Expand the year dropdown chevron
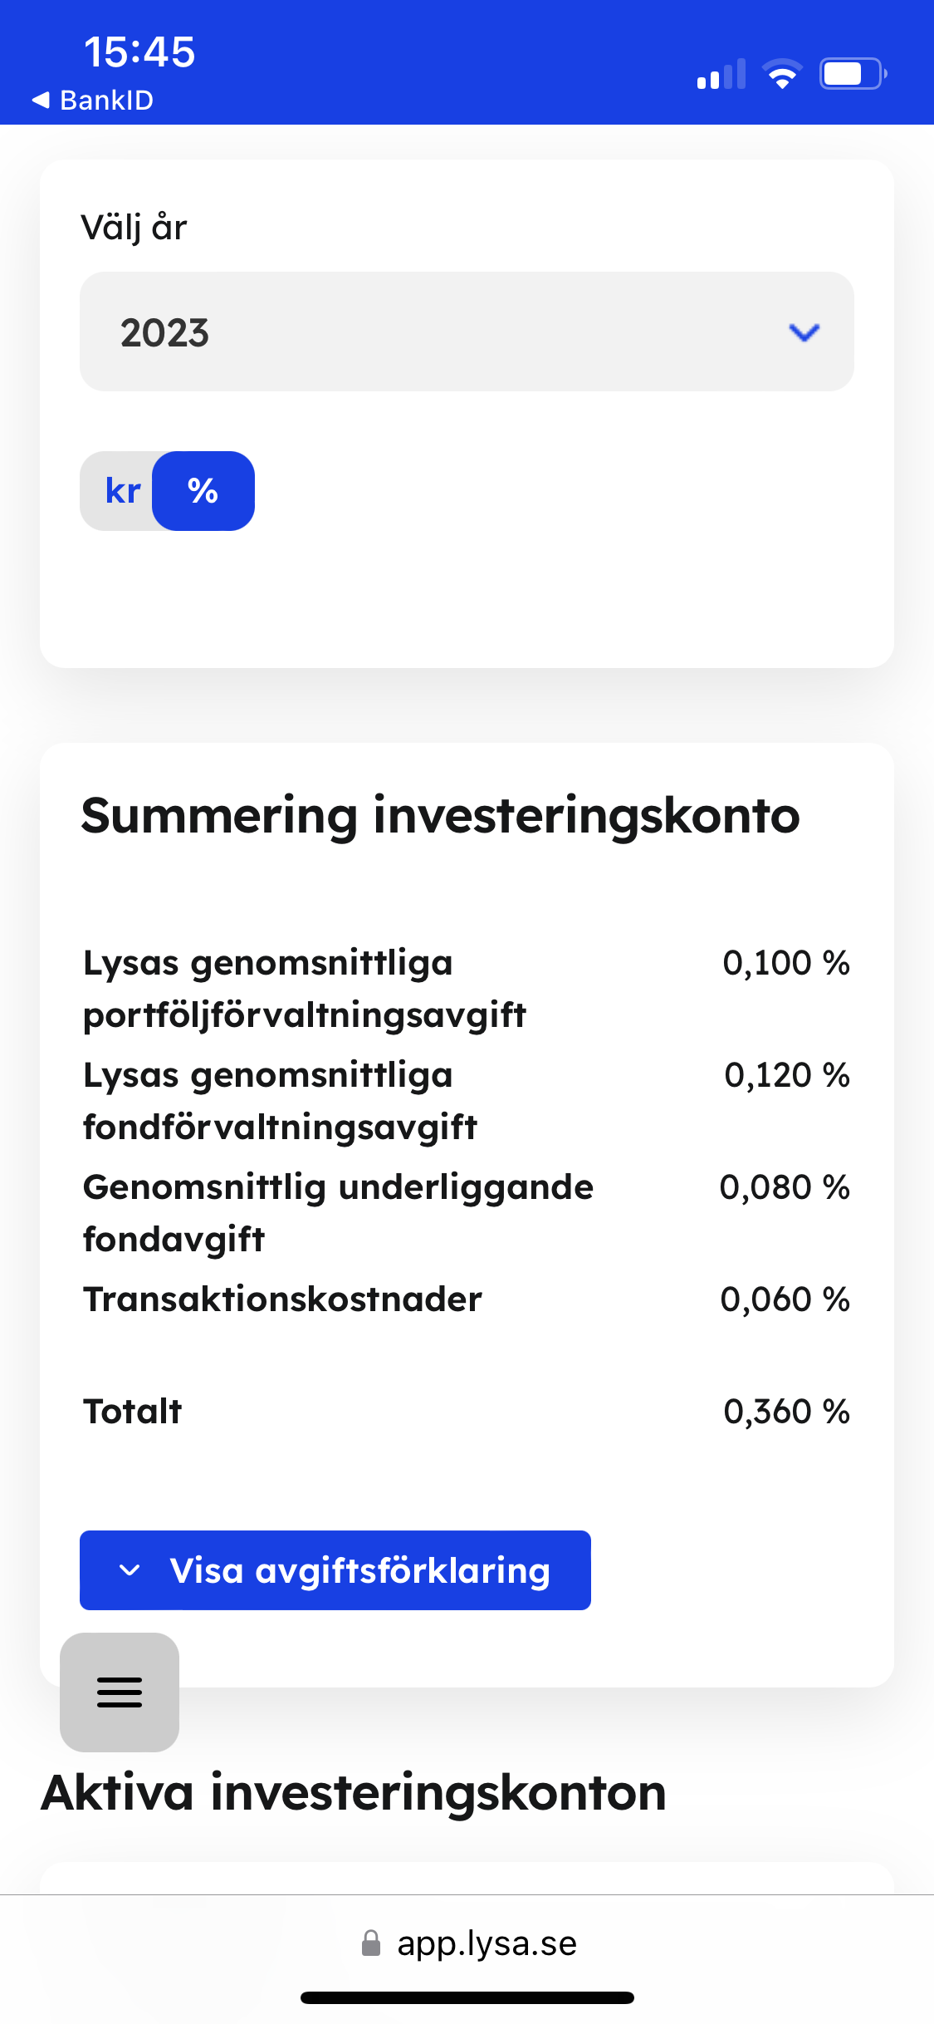The height and width of the screenshot is (2024, 934). [804, 332]
